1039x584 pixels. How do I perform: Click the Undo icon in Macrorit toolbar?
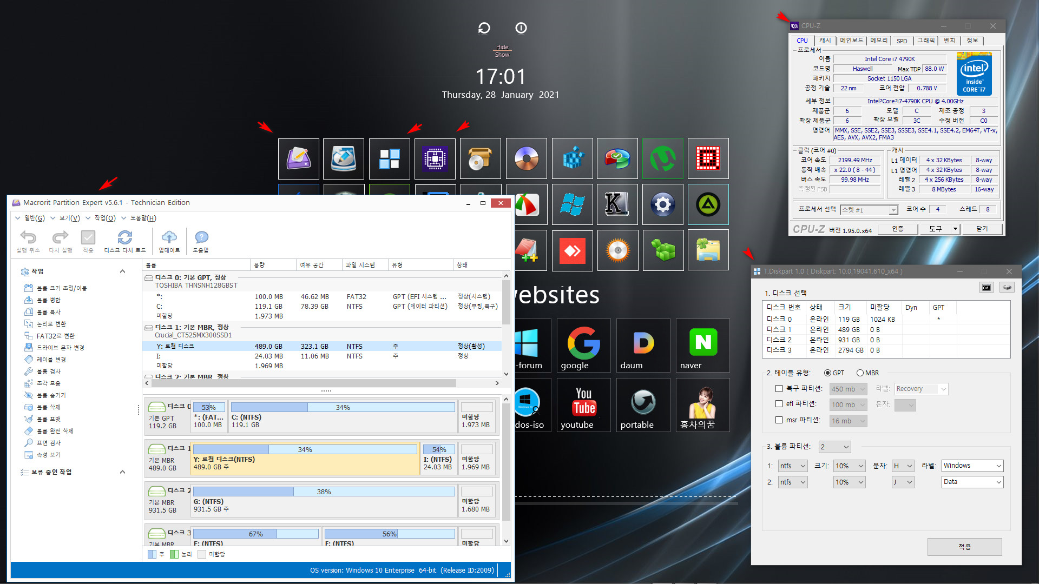[28, 237]
